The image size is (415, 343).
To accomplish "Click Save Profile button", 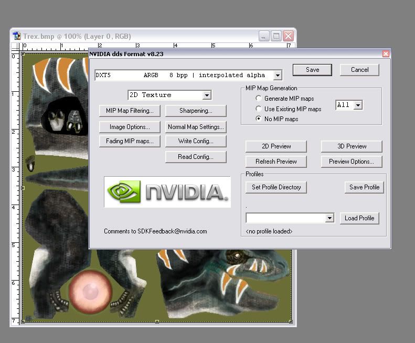I will pos(364,187).
